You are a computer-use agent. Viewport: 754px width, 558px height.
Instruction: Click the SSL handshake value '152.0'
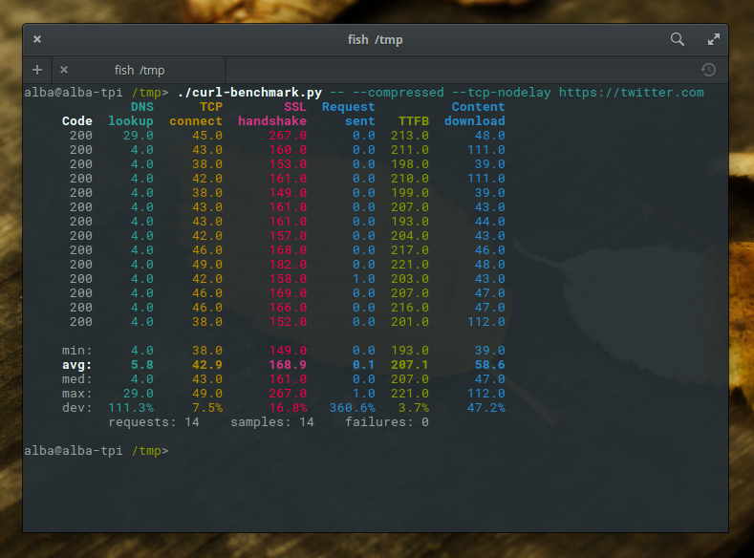point(288,322)
